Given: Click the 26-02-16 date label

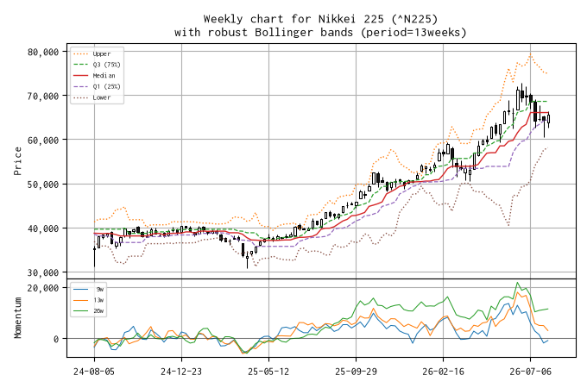Looking at the screenshot, I should pyautogui.click(x=443, y=372).
